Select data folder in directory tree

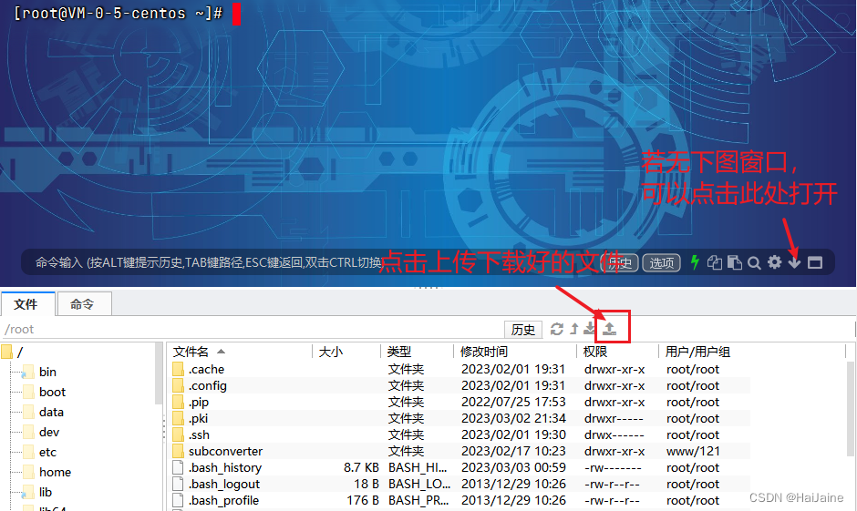(x=51, y=413)
